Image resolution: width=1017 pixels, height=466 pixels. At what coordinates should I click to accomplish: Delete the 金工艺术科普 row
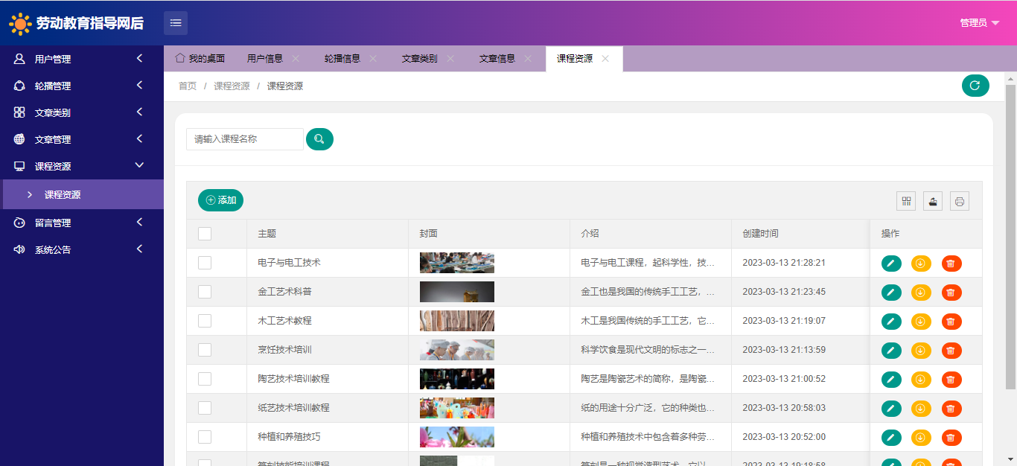point(951,293)
